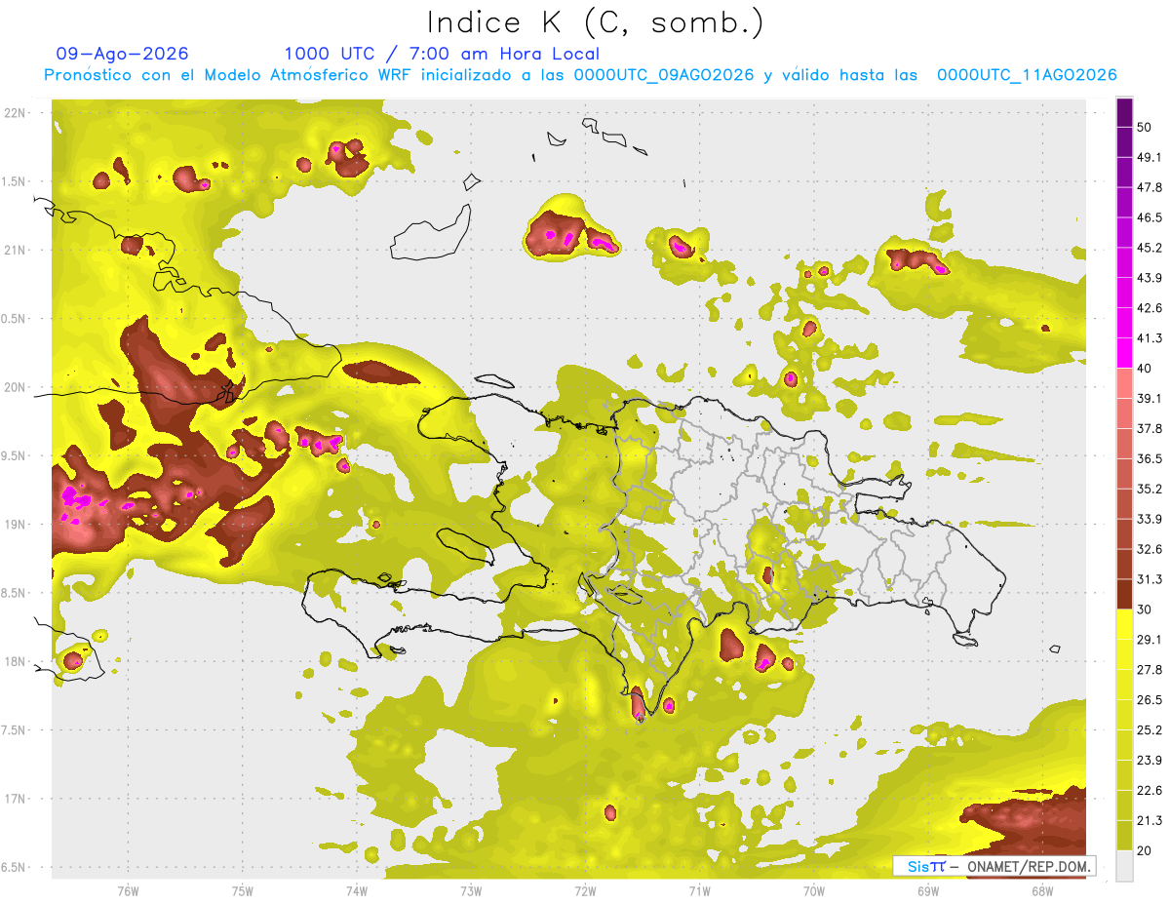Click the 74W longitude axis label
The width and height of the screenshot is (1170, 904).
[x=357, y=890]
